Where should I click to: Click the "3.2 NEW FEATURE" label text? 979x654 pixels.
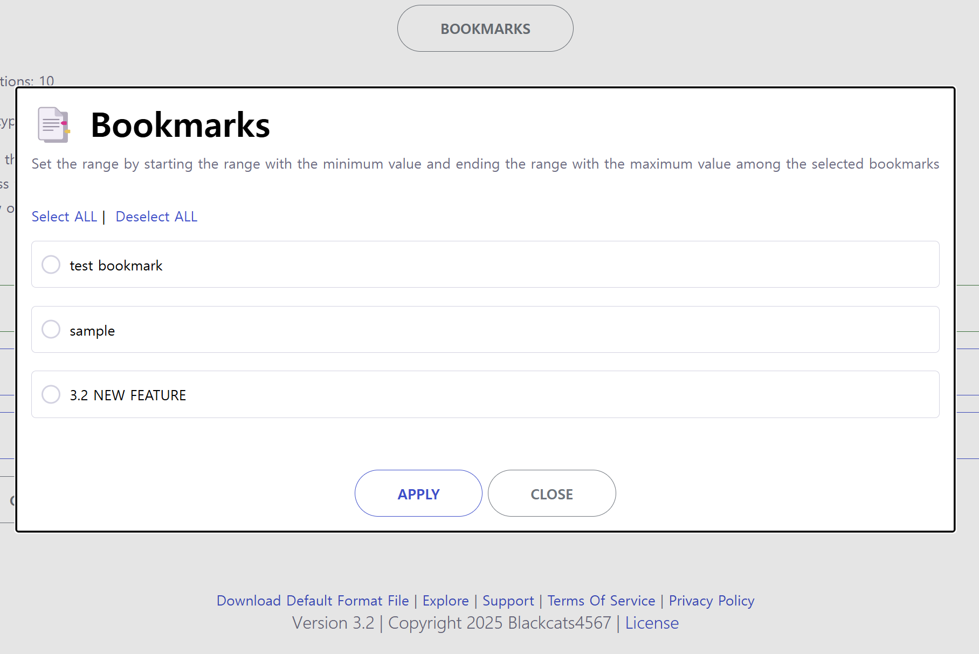(128, 395)
